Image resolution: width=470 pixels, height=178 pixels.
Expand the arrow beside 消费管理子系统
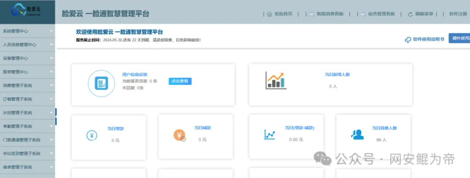click(51, 86)
